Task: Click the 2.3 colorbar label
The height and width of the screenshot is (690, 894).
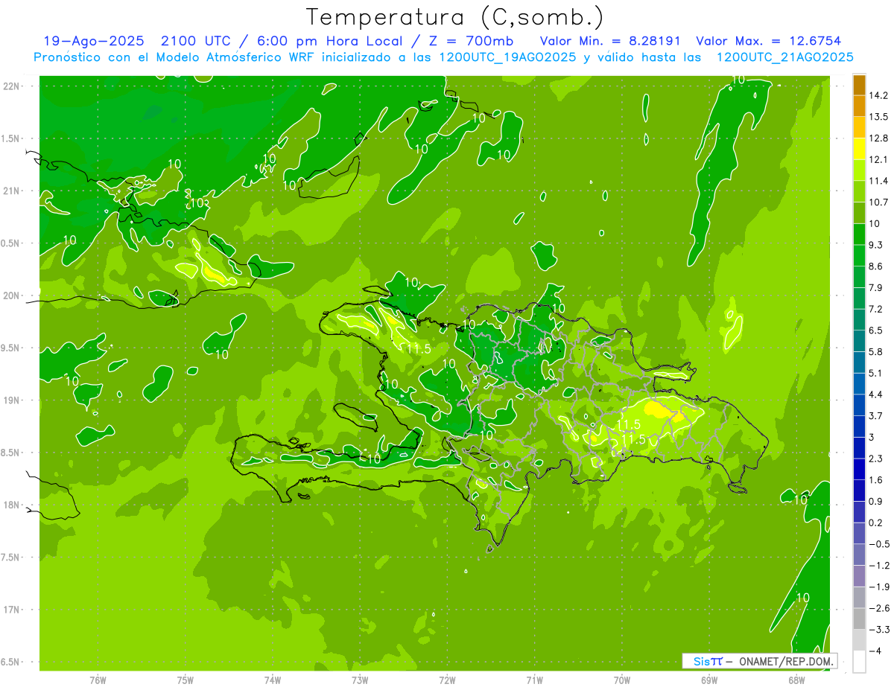Action: [x=875, y=459]
